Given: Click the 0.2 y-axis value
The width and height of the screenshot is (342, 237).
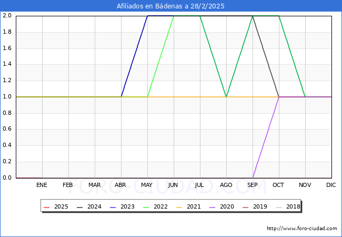Looking at the screenshot, I should pyautogui.click(x=7, y=162).
